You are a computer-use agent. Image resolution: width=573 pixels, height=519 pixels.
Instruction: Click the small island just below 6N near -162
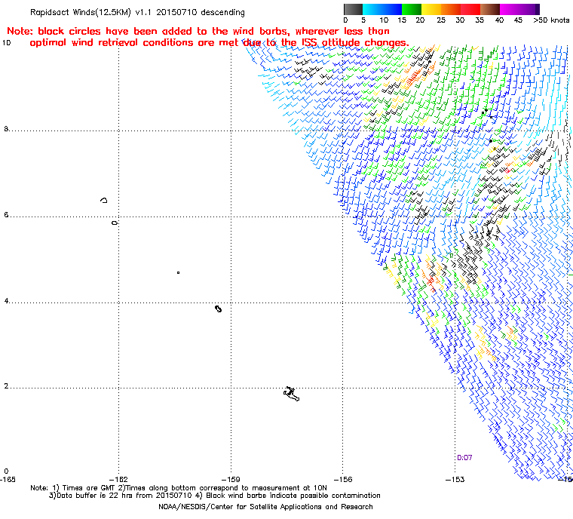pyautogui.click(x=115, y=223)
